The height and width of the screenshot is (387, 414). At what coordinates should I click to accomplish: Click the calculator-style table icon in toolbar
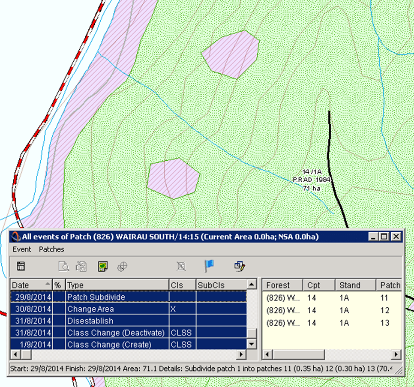tap(21, 266)
